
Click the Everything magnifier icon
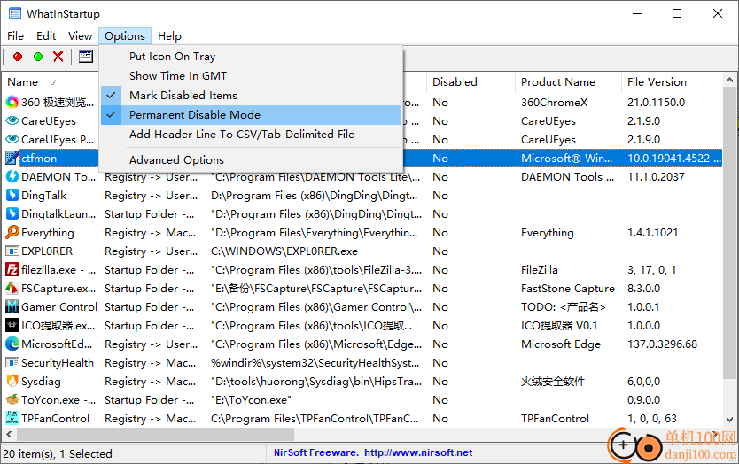pyautogui.click(x=12, y=232)
